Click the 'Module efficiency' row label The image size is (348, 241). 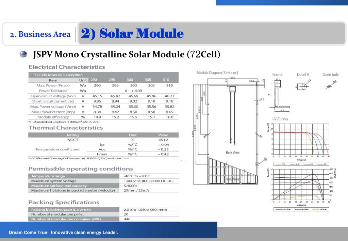pyautogui.click(x=53, y=117)
